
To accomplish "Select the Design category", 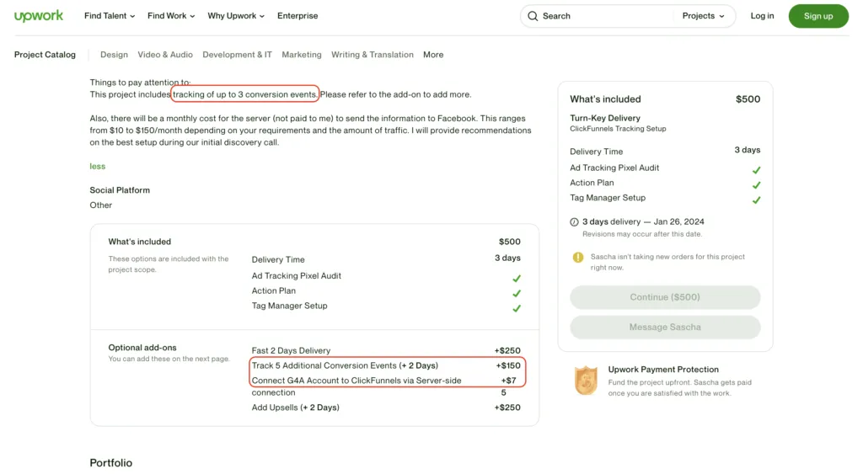I will coord(114,55).
